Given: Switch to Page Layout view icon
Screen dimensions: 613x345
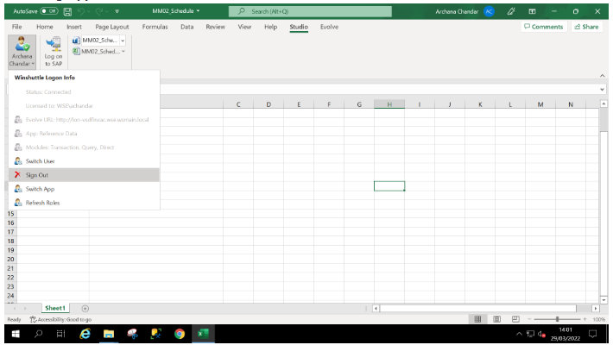Looking at the screenshot, I should [x=496, y=319].
